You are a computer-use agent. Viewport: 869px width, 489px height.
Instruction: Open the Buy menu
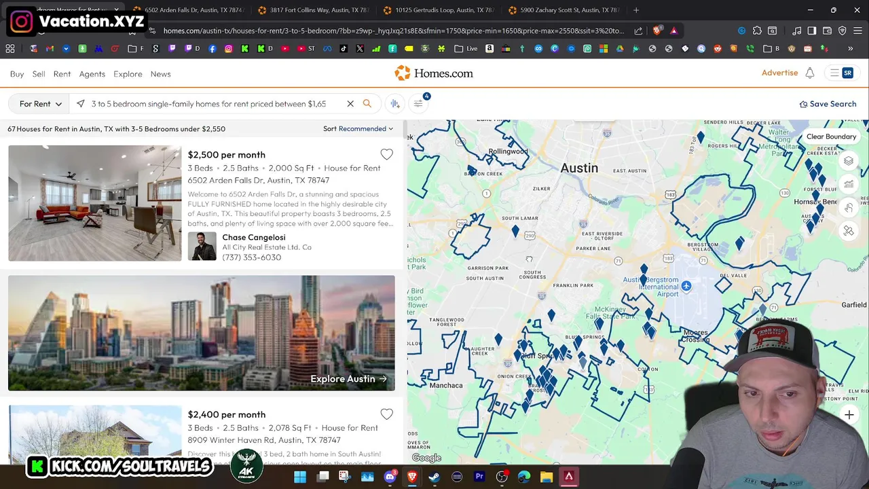pos(17,74)
